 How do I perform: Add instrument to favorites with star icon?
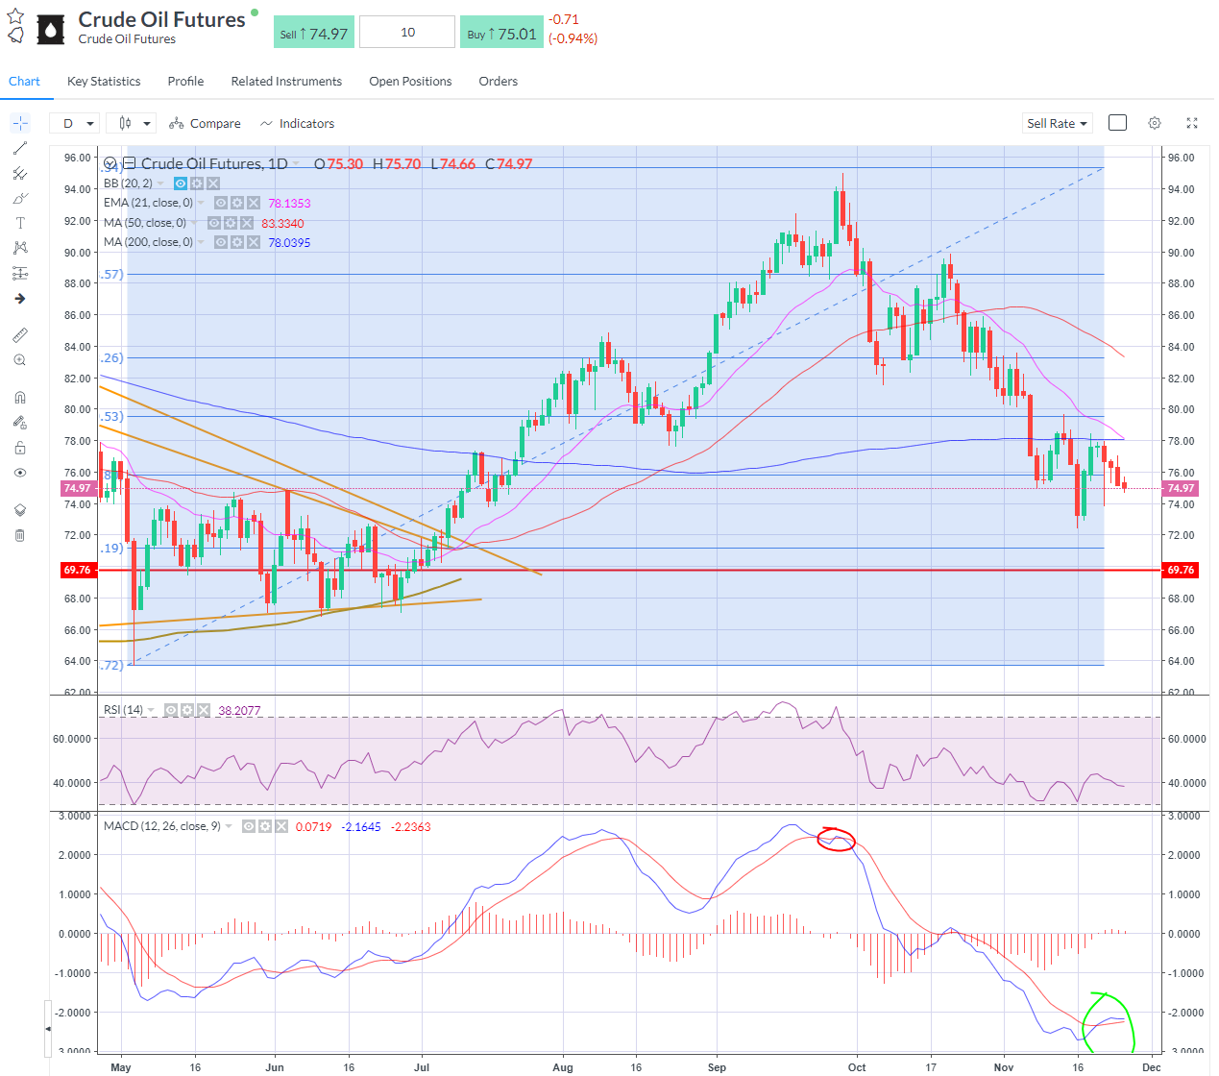coord(15,16)
